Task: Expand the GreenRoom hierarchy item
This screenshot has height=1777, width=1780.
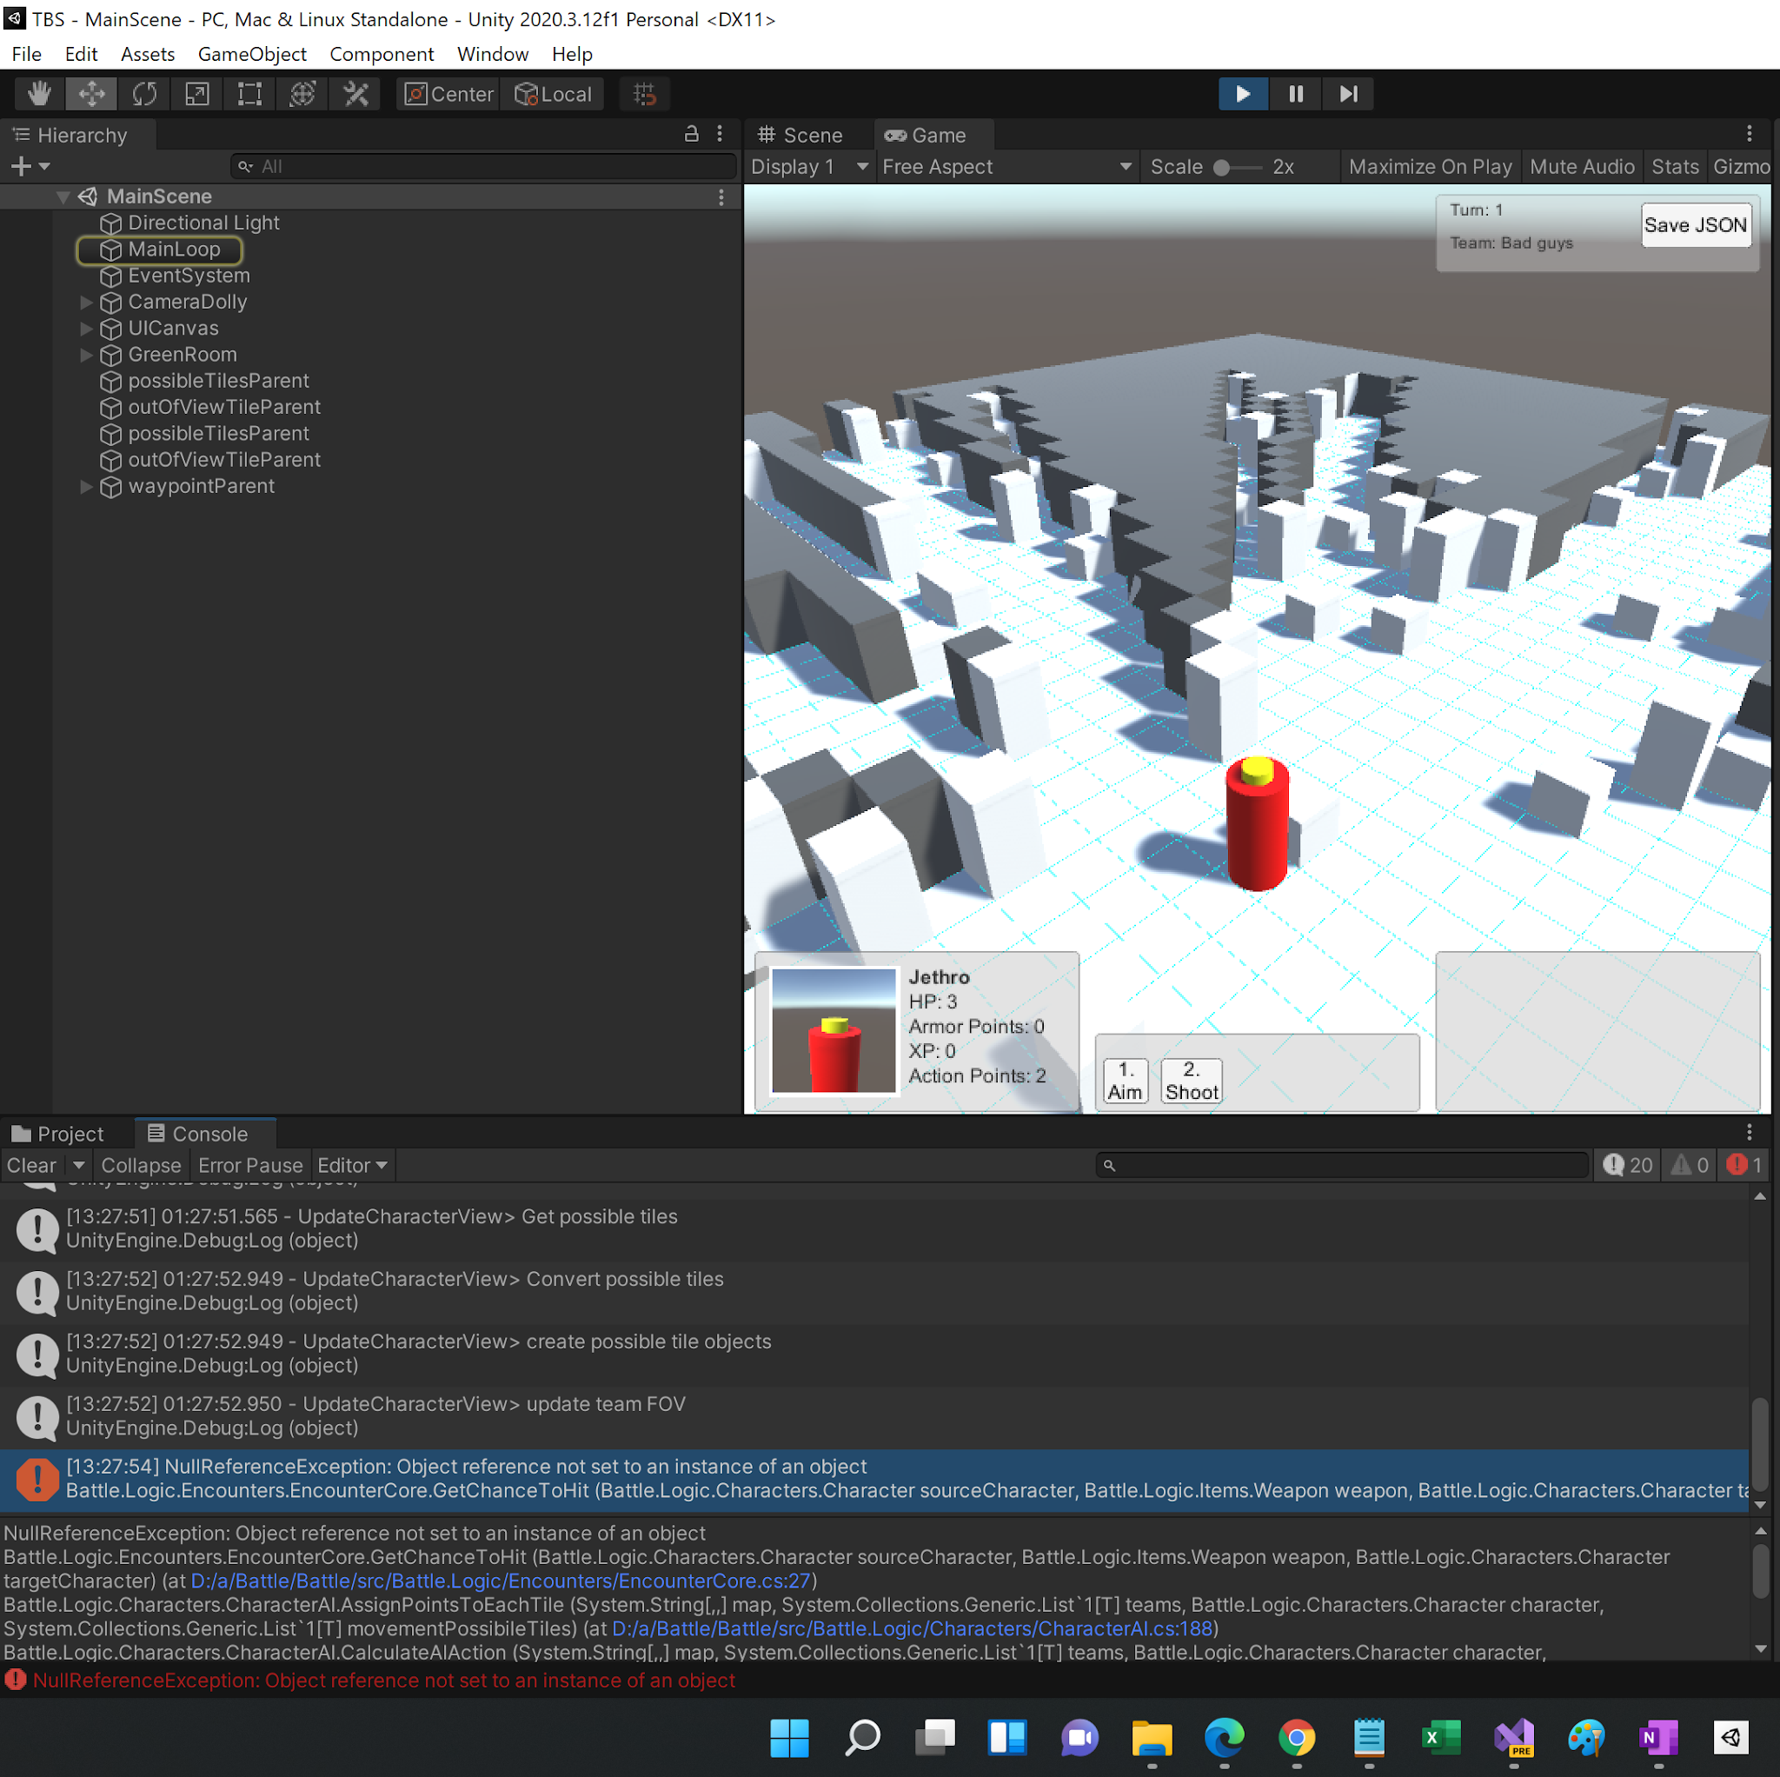Action: 86,354
